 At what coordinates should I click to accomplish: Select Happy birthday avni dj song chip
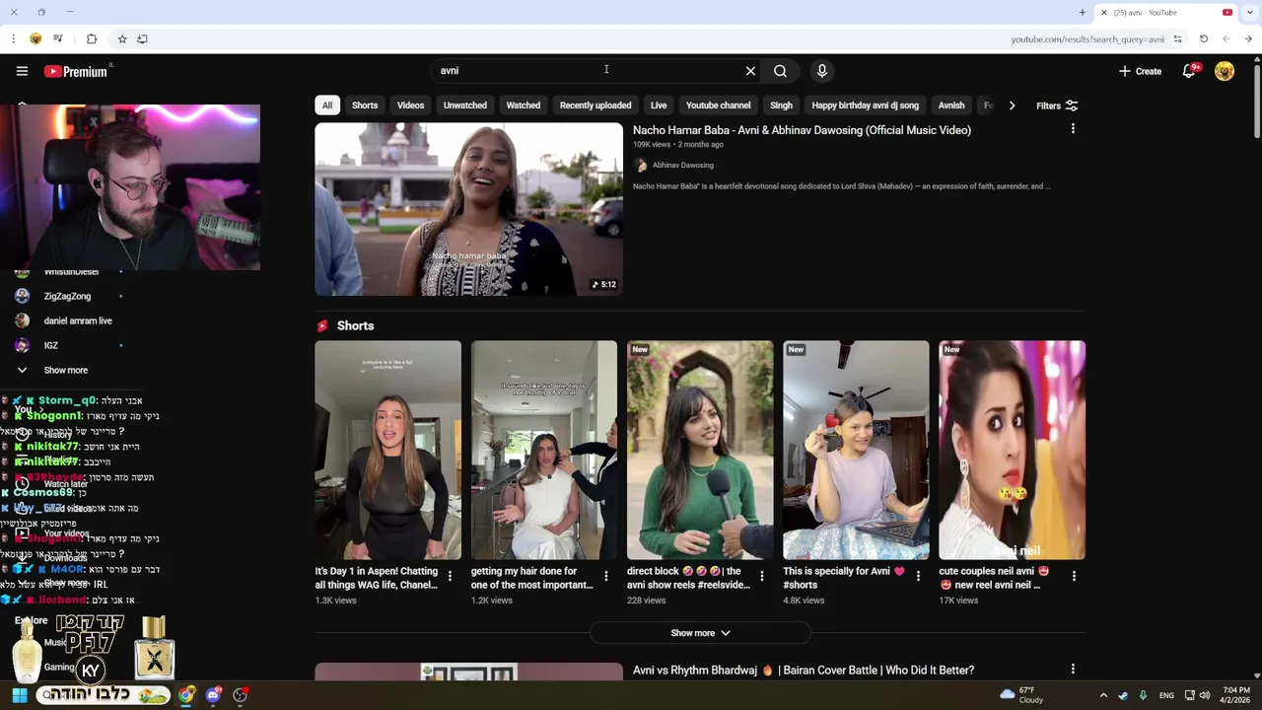(x=865, y=106)
